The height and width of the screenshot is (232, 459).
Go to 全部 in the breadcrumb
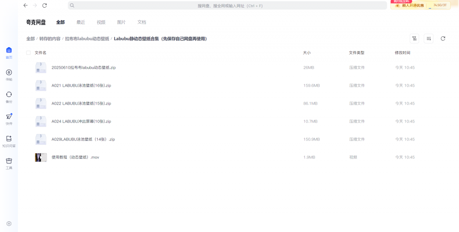[30, 39]
